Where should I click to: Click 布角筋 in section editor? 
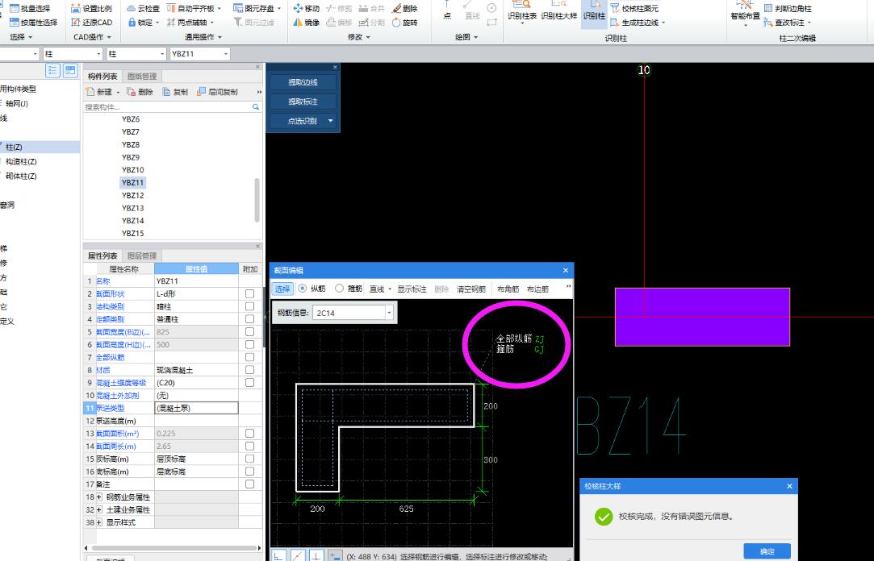pos(508,289)
